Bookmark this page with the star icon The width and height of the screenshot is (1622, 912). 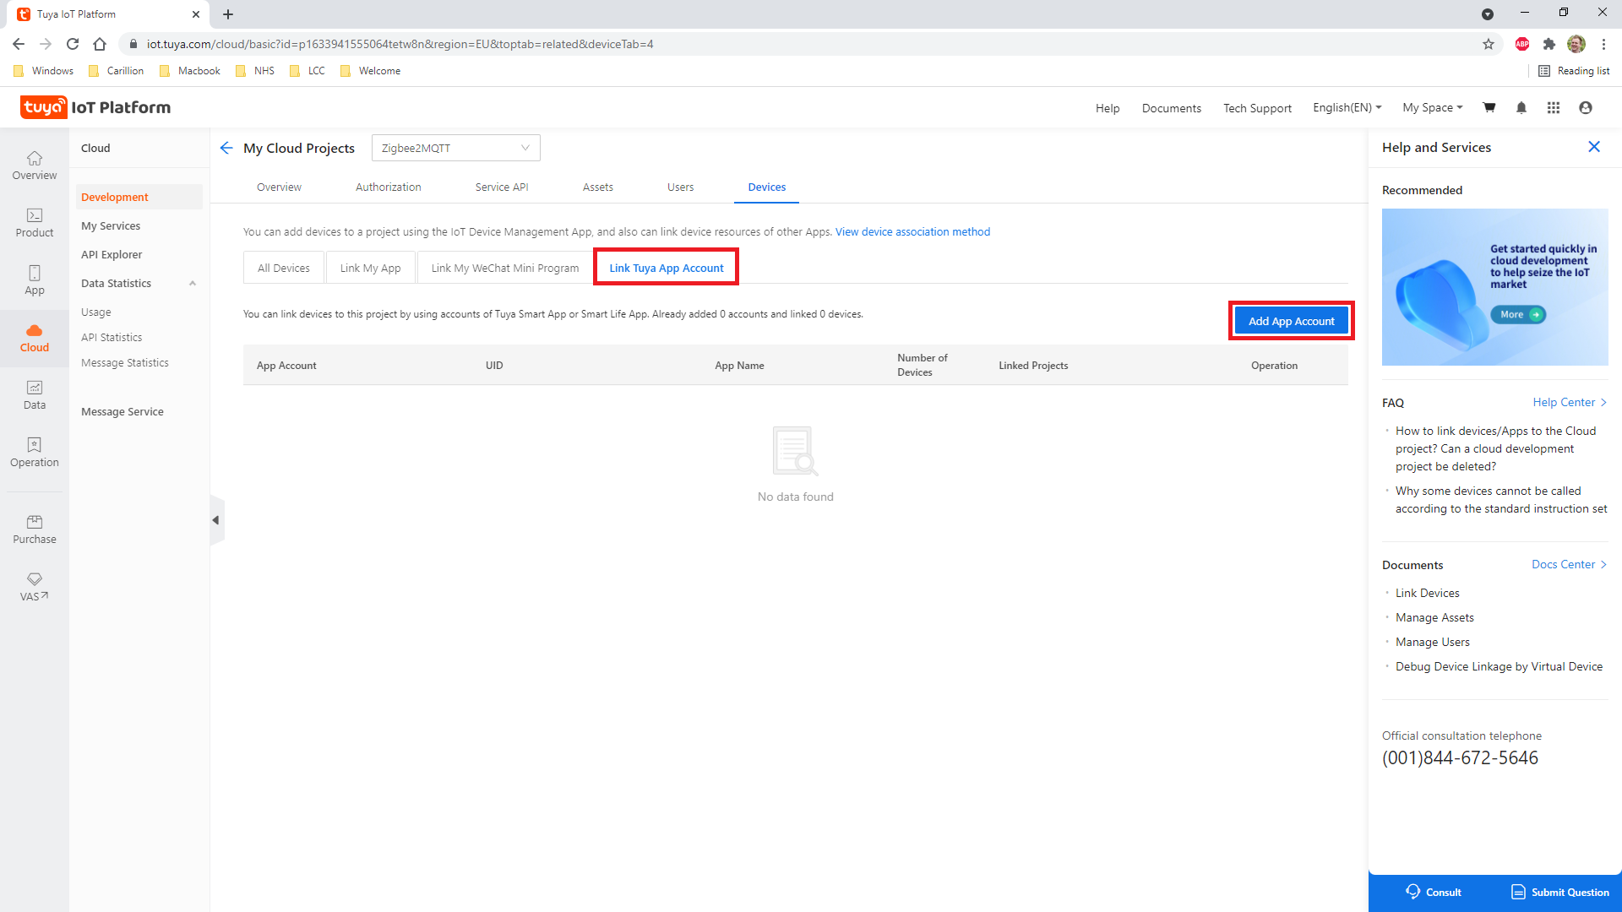coord(1489,44)
